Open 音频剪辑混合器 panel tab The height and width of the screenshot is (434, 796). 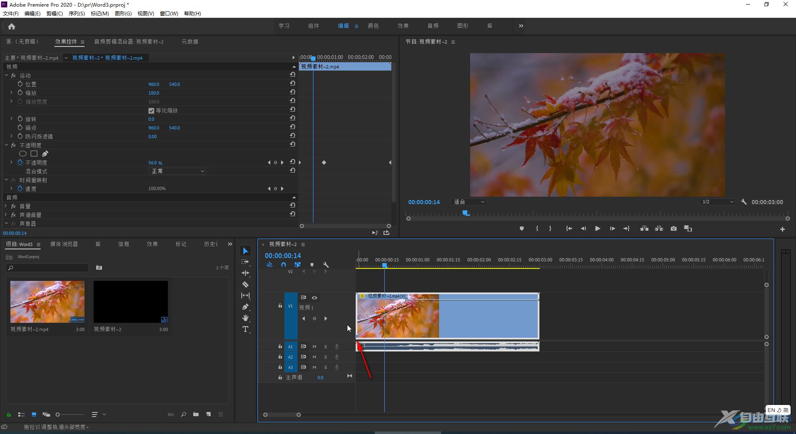[129, 41]
